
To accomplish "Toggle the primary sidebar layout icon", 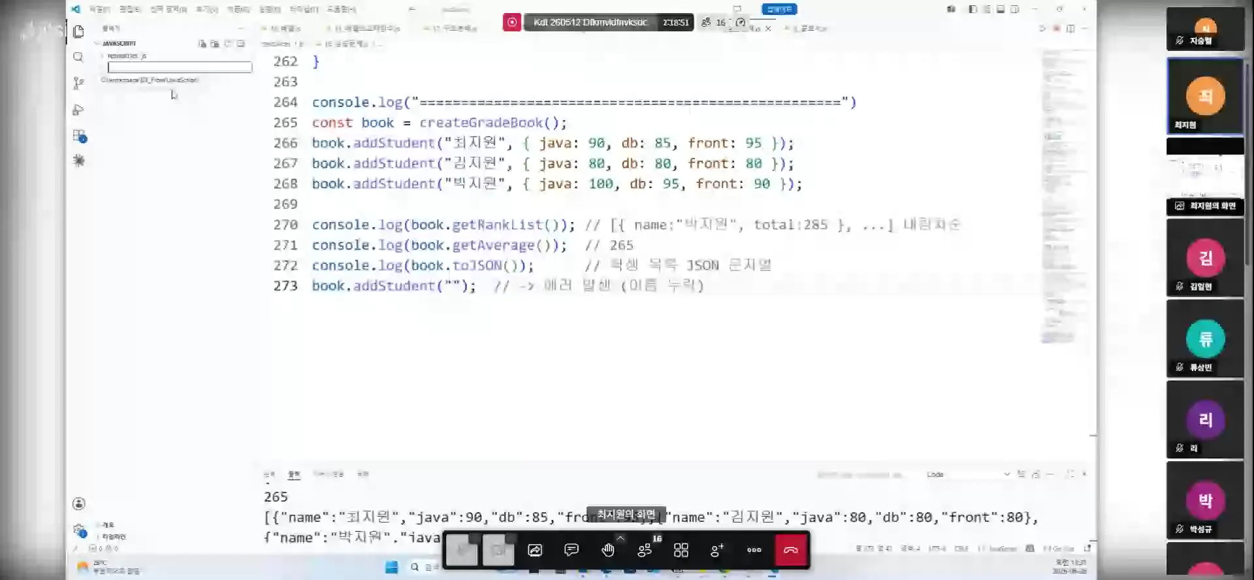I will click(x=973, y=9).
